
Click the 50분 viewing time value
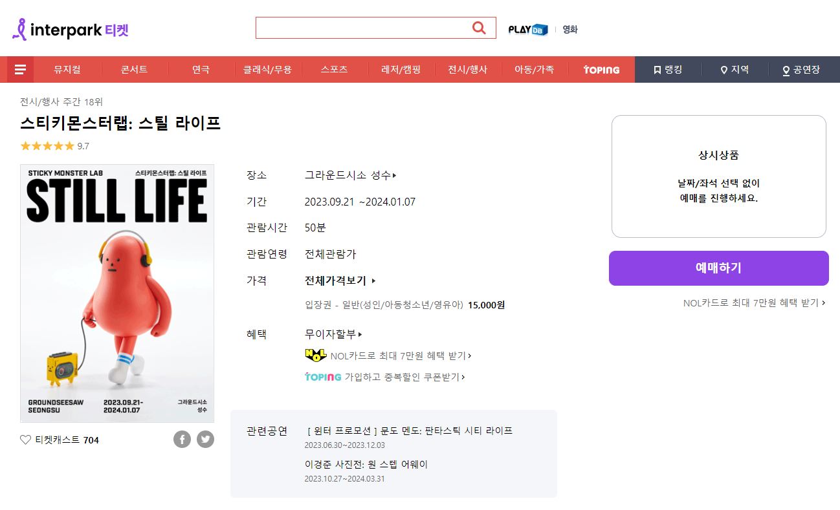click(315, 228)
